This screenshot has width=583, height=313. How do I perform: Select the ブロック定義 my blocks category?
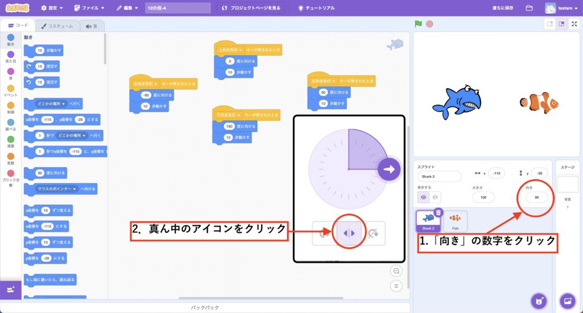[11, 178]
